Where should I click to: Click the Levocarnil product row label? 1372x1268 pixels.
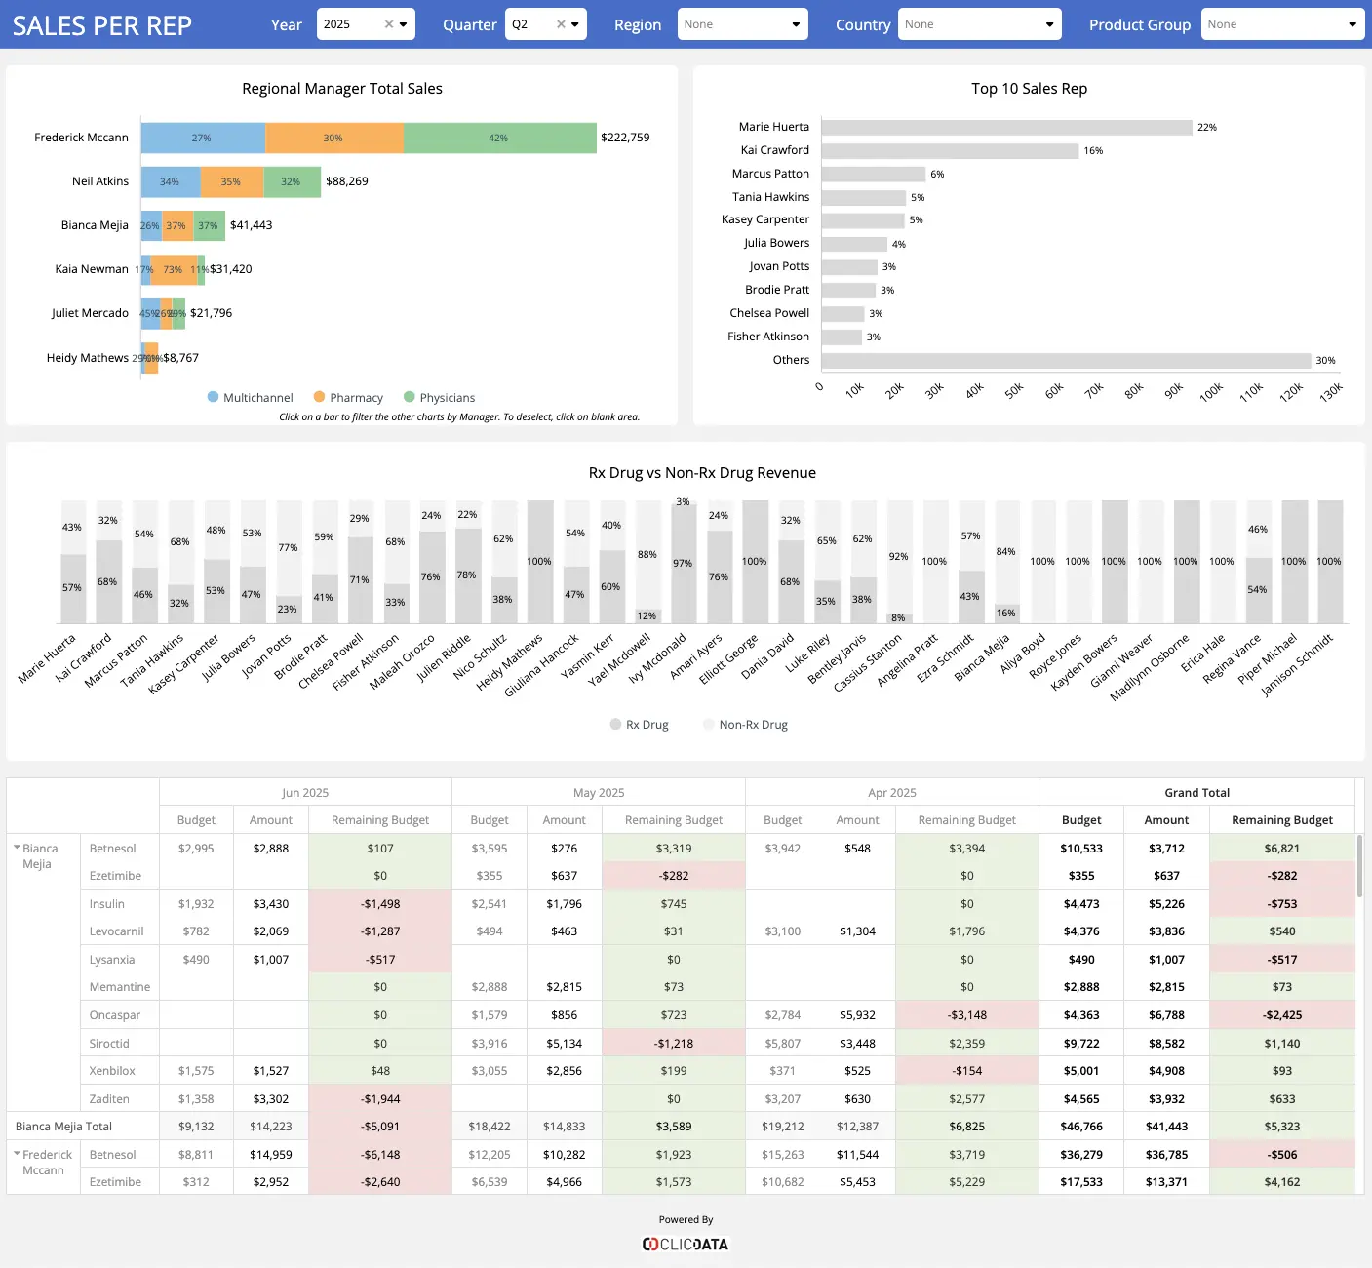click(x=116, y=931)
